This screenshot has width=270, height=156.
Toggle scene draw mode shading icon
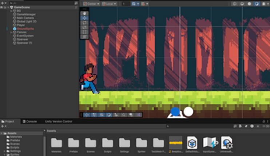pyautogui.click(x=257, y=4)
